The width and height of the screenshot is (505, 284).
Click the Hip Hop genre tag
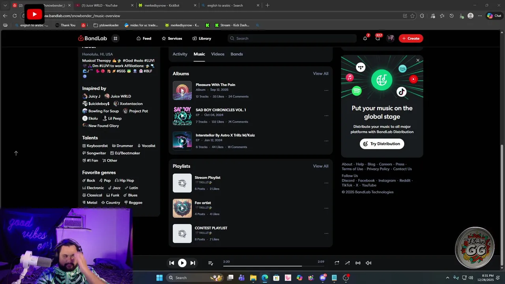tap(124, 181)
